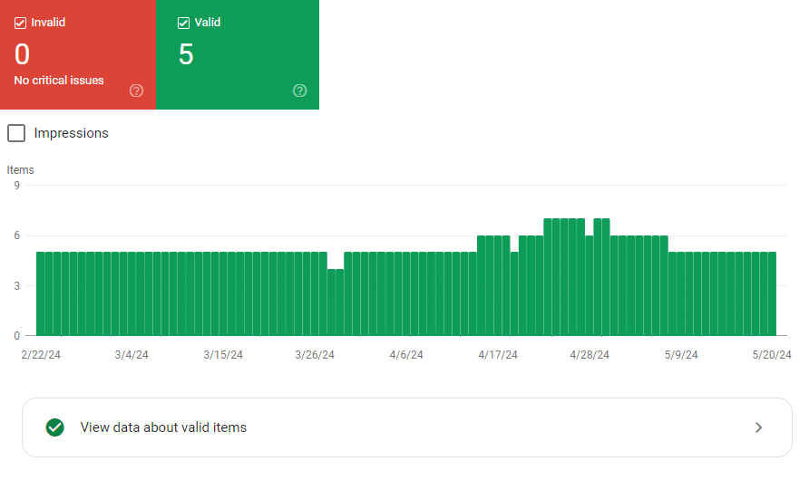809x480 pixels.
Task: Click the 9 value on the y-axis
Action: [16, 186]
